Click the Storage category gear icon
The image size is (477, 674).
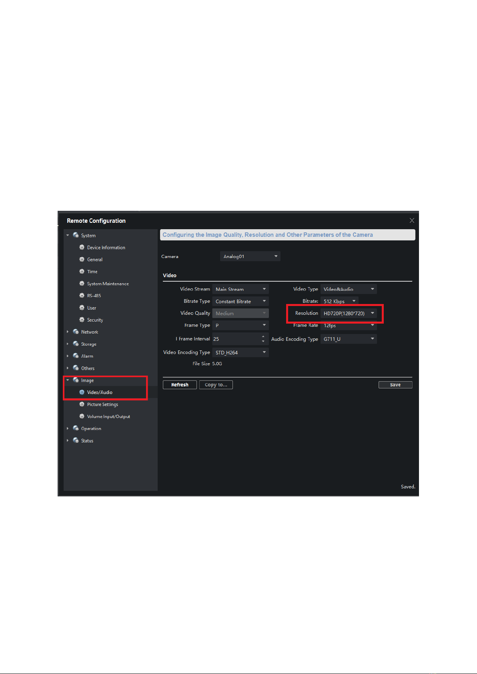pyautogui.click(x=76, y=344)
